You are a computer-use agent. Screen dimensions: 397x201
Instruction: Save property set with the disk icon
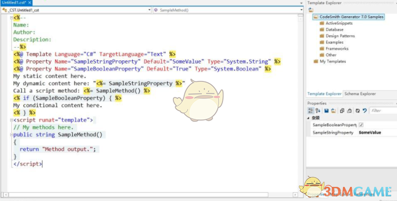pos(326,111)
